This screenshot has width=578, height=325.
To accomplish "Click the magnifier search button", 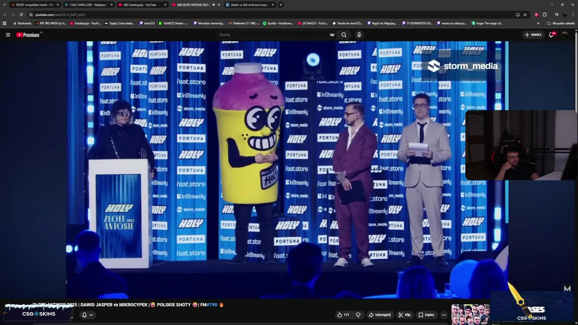I will tap(344, 35).
